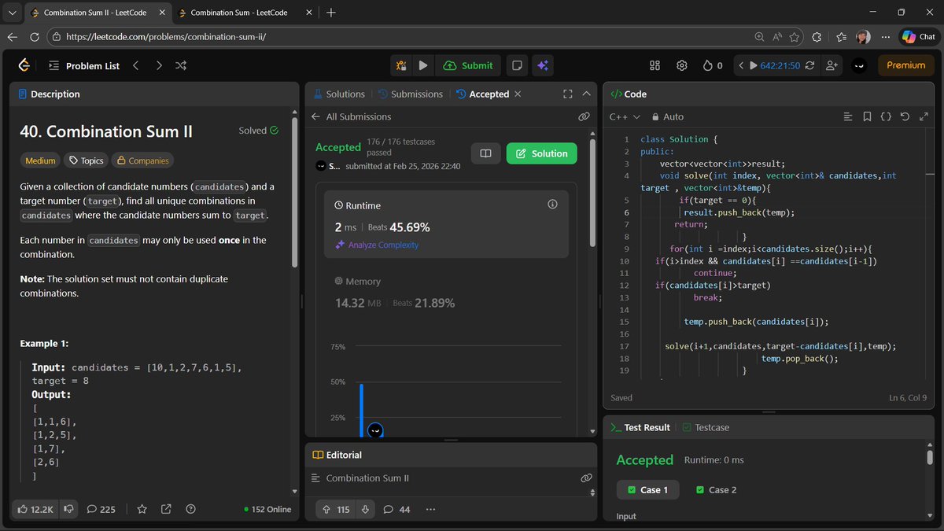
Task: Open the Problem List panel
Action: (84, 65)
